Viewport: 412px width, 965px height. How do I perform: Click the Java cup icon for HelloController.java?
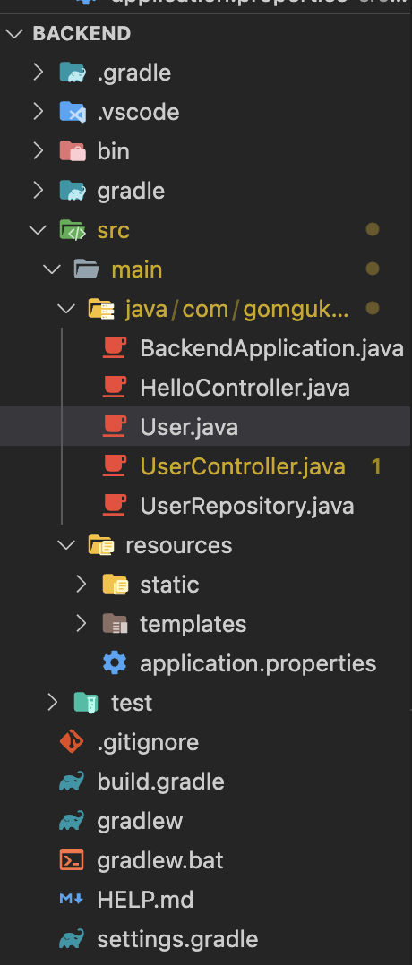115,388
